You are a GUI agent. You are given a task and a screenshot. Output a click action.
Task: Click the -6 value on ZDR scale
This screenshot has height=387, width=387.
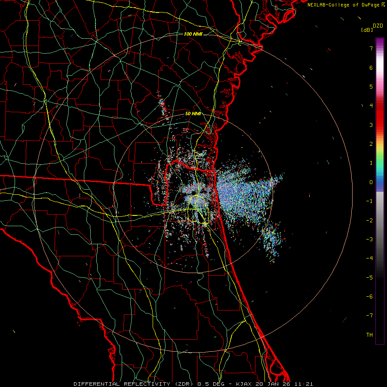[x=369, y=297]
